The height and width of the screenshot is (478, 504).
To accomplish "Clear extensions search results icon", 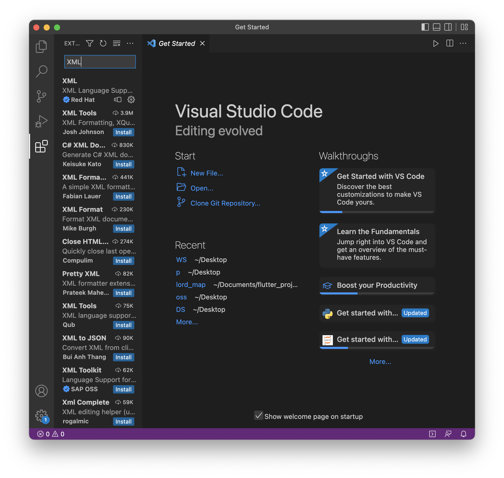I will (x=117, y=43).
